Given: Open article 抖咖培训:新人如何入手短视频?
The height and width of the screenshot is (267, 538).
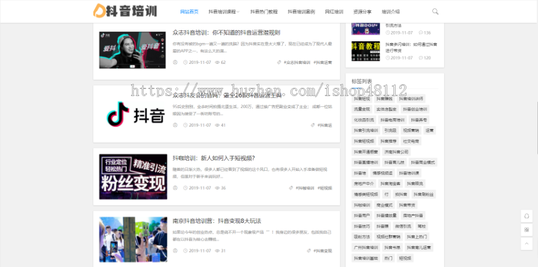Looking at the screenshot, I should pyautogui.click(x=214, y=158).
